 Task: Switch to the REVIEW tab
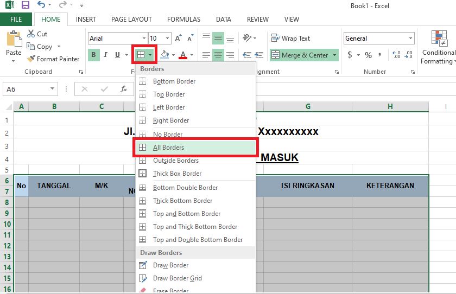[258, 20]
